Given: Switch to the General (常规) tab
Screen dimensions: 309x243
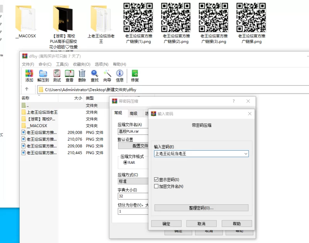Looking at the screenshot, I should [118, 113].
